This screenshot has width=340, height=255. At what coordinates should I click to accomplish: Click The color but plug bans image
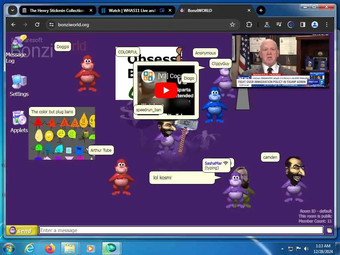click(62, 133)
